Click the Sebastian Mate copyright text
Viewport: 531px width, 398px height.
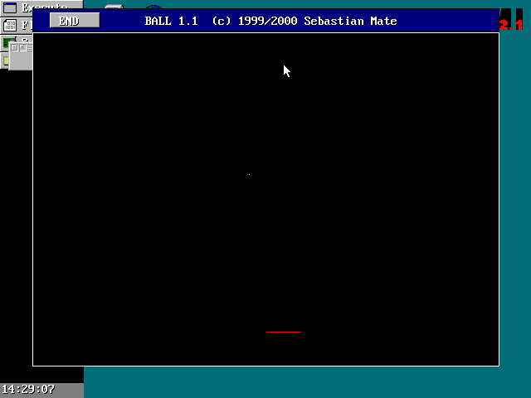pyautogui.click(x=352, y=21)
